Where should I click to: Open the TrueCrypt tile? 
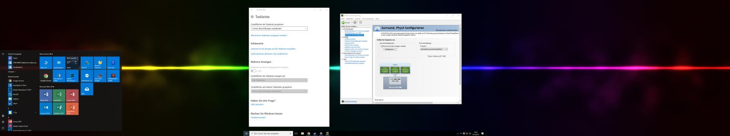113,63
